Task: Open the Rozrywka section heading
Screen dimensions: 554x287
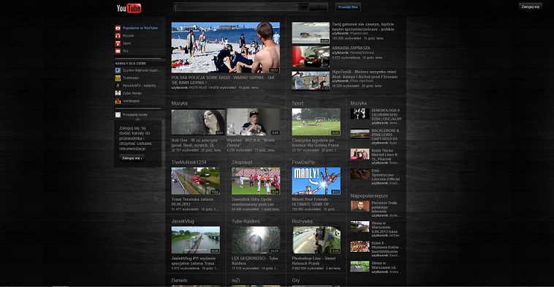Action: click(x=302, y=221)
